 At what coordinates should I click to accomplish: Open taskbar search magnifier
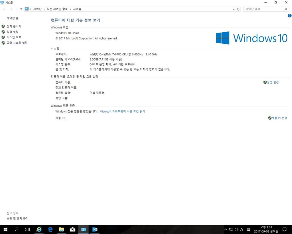click(x=16, y=229)
